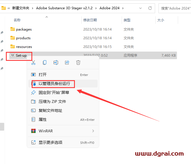Click the 应用程序 type cell of Set-up
191x164 pixels.
pos(130,56)
